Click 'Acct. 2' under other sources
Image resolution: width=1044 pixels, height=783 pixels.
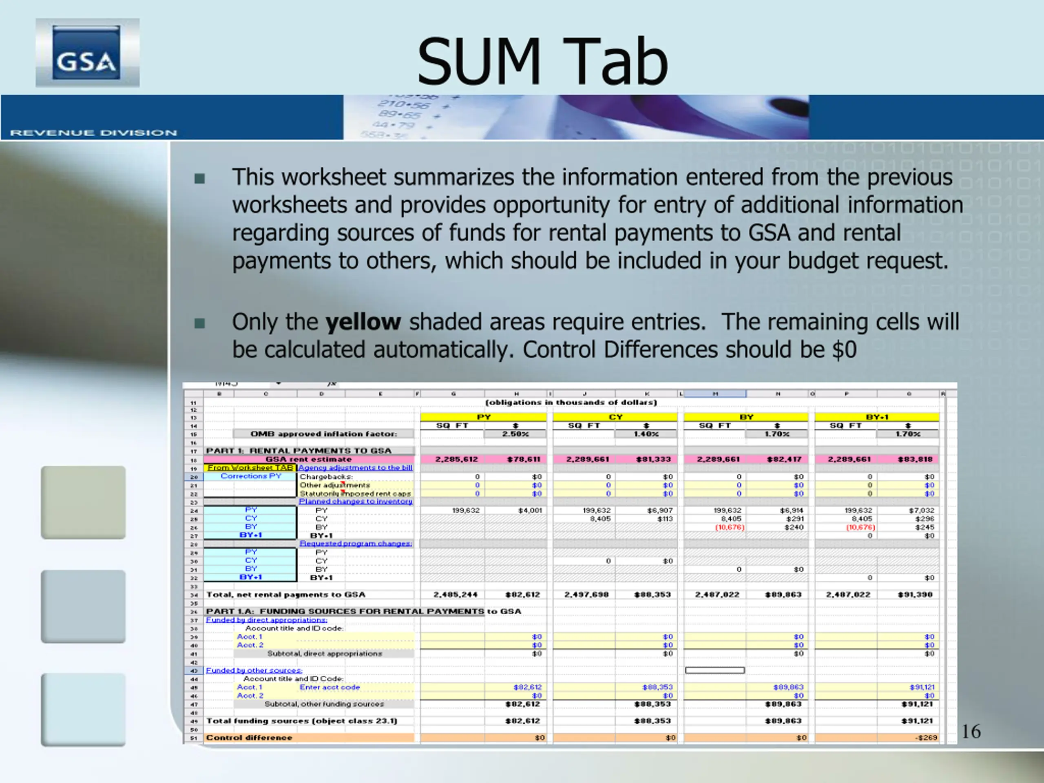pos(250,696)
